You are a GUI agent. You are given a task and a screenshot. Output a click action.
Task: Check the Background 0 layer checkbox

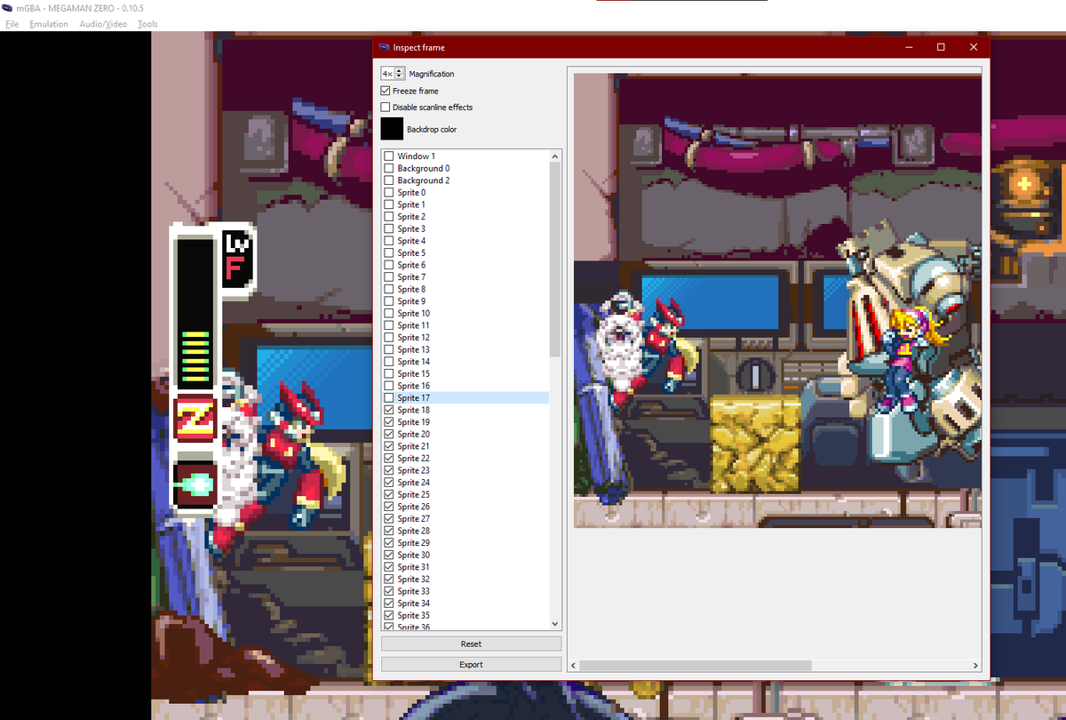(389, 168)
